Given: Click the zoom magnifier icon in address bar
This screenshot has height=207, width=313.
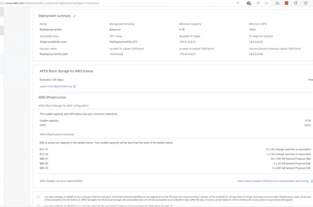Looking at the screenshot, I should point(238,3).
